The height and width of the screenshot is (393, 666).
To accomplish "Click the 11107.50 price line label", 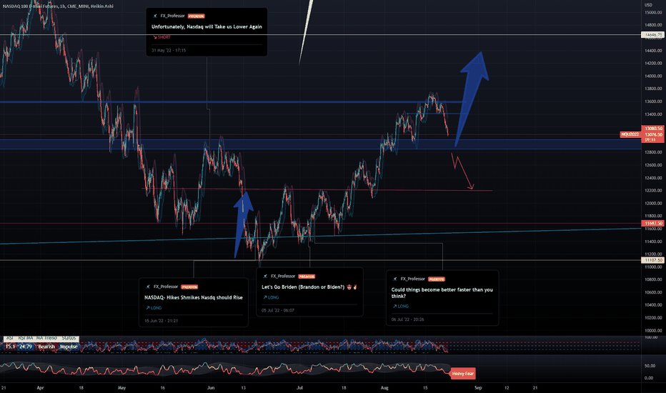I will click(653, 260).
